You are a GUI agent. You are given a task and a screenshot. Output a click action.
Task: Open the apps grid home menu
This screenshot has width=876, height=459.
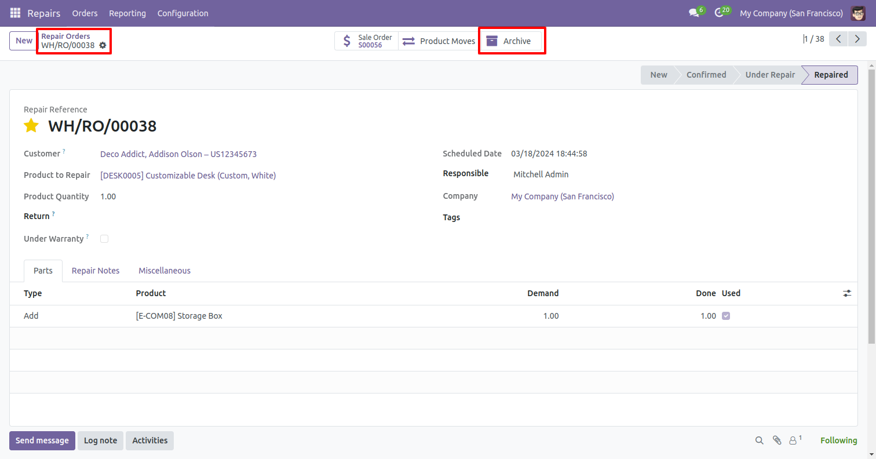(x=15, y=13)
